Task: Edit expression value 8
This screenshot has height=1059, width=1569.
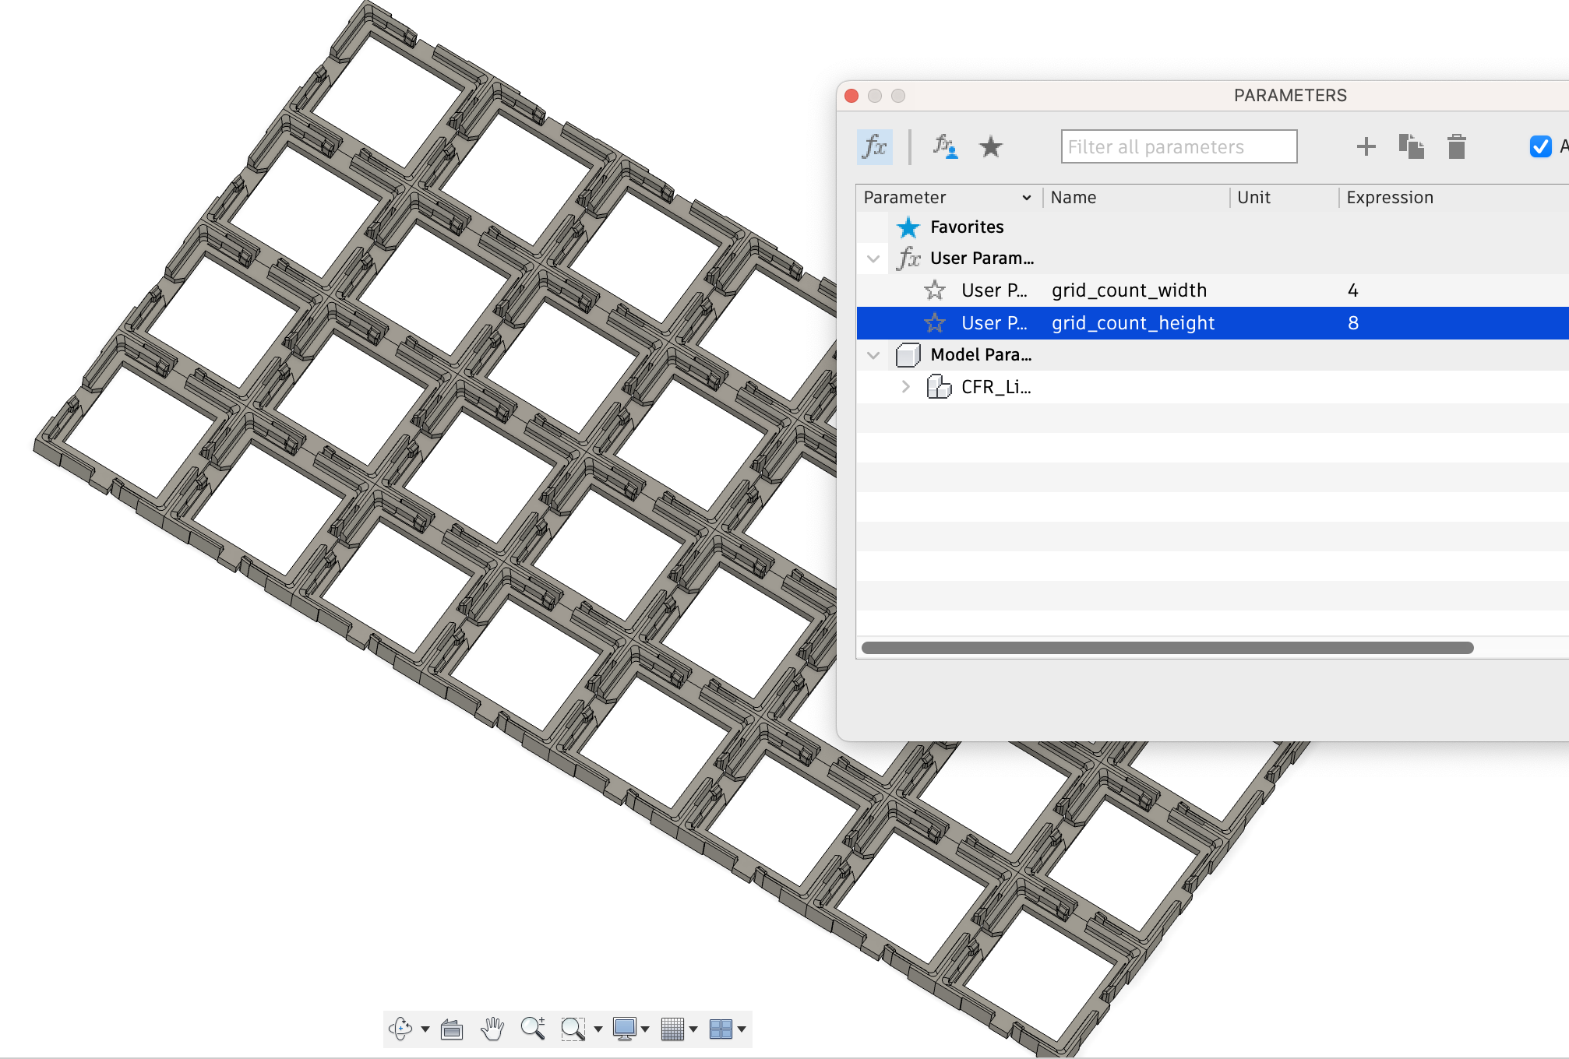Action: (x=1352, y=322)
